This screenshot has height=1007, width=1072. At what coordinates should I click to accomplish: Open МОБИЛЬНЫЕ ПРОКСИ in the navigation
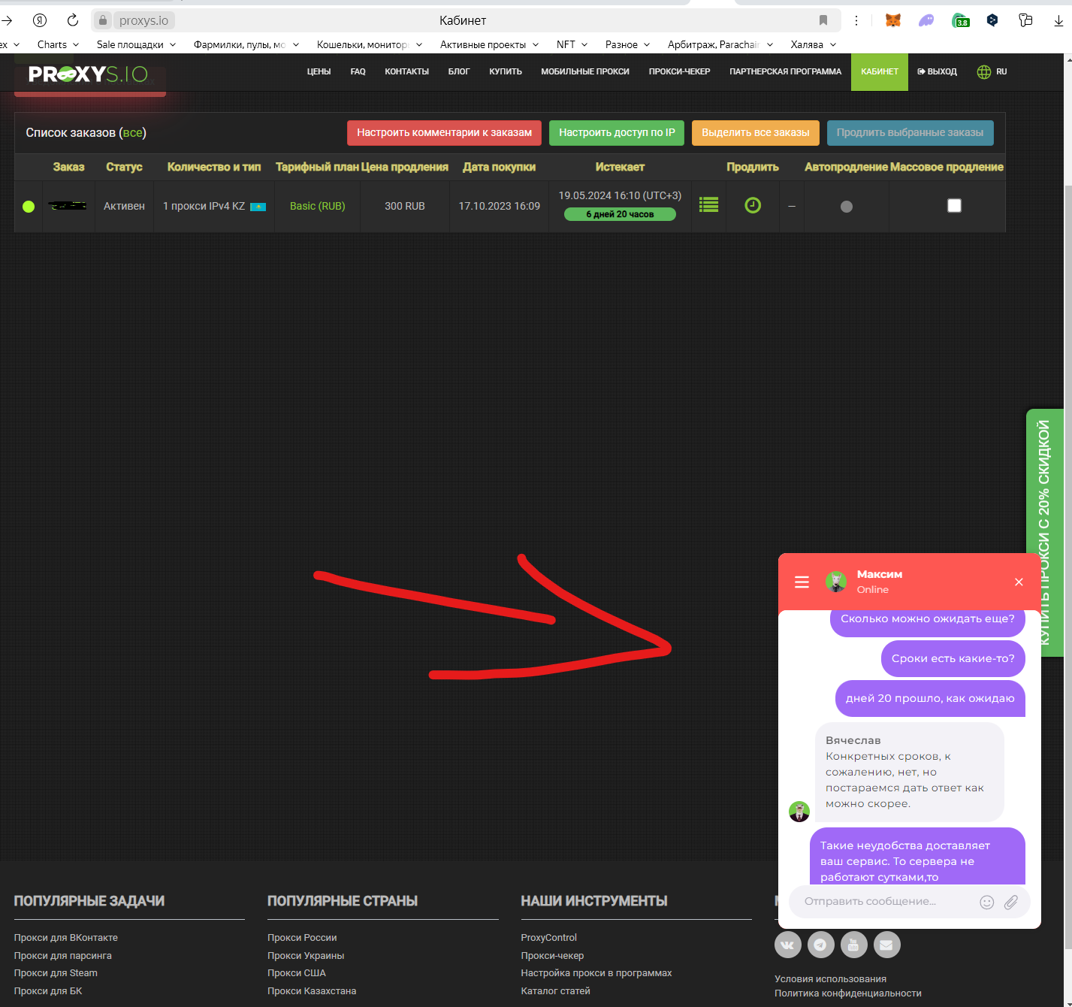(x=585, y=72)
